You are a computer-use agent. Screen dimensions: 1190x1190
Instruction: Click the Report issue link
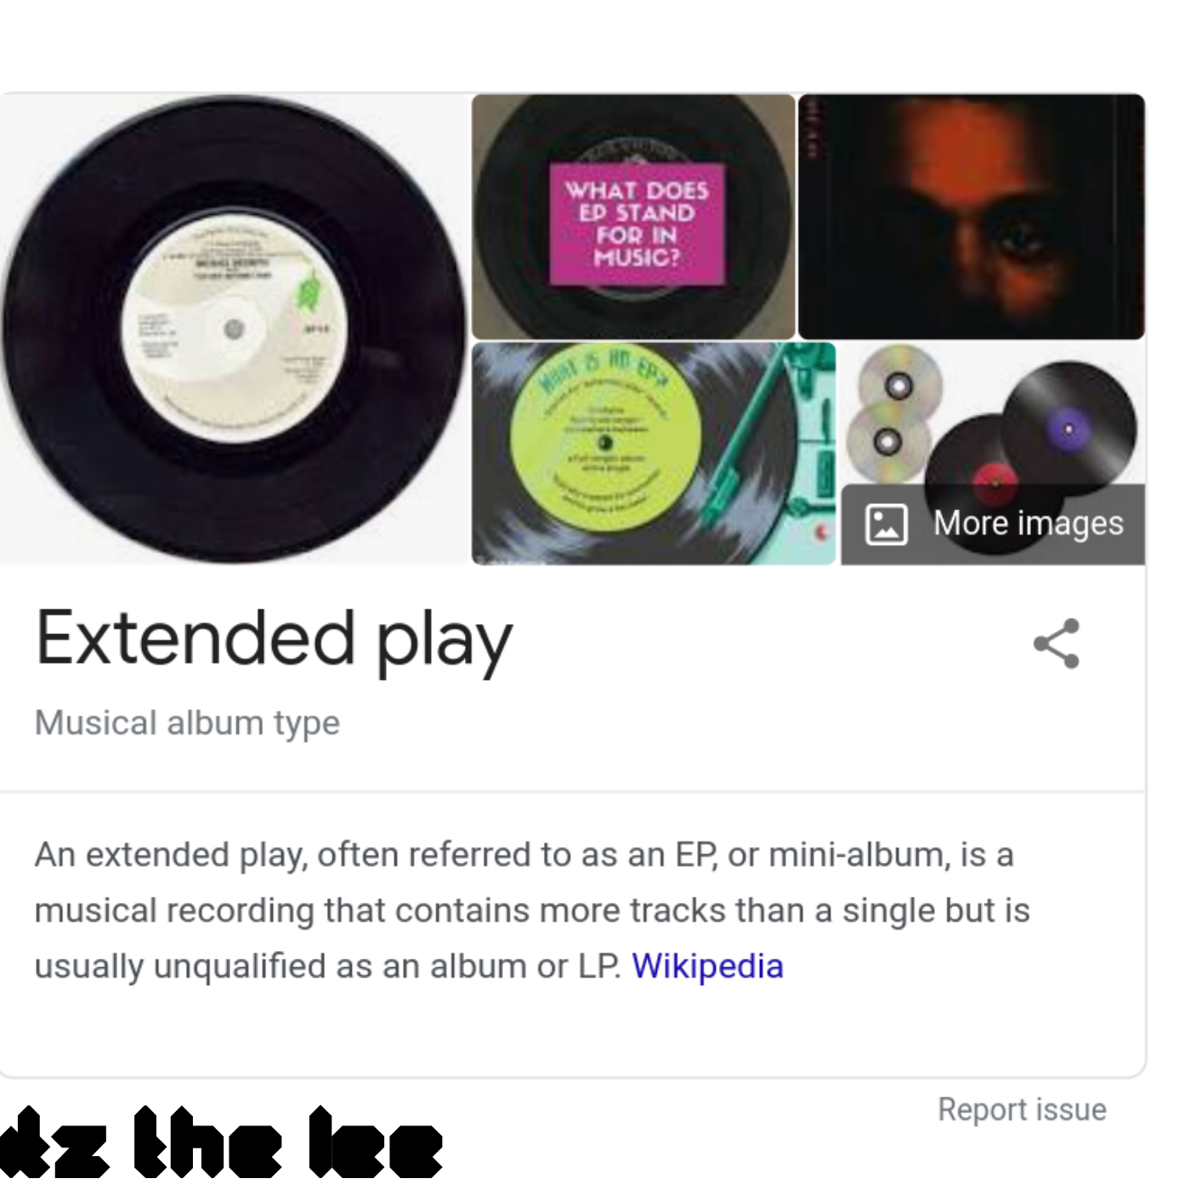point(1022,1109)
